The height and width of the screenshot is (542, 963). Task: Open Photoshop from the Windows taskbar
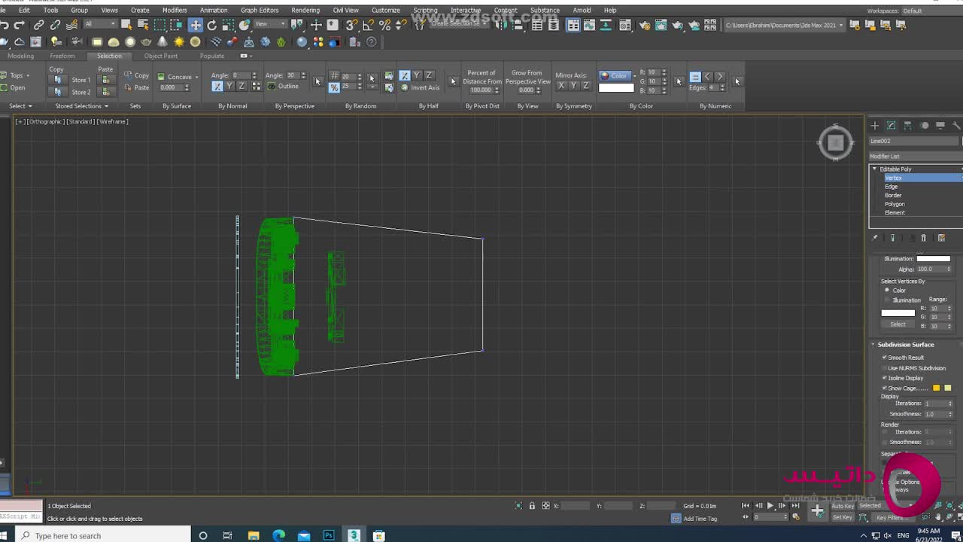tap(329, 535)
